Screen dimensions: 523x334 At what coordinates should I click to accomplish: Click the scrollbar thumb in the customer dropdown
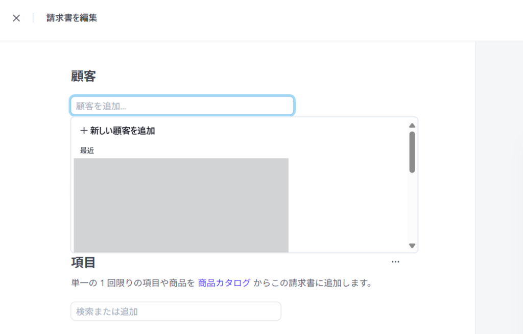coord(412,152)
